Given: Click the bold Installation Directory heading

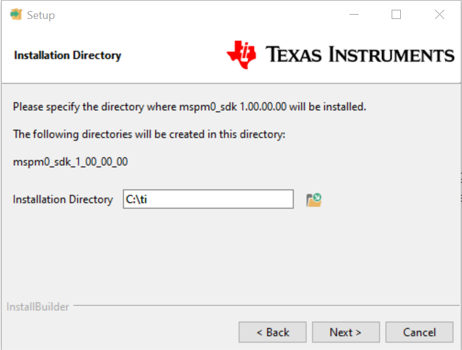Looking at the screenshot, I should 68,55.
